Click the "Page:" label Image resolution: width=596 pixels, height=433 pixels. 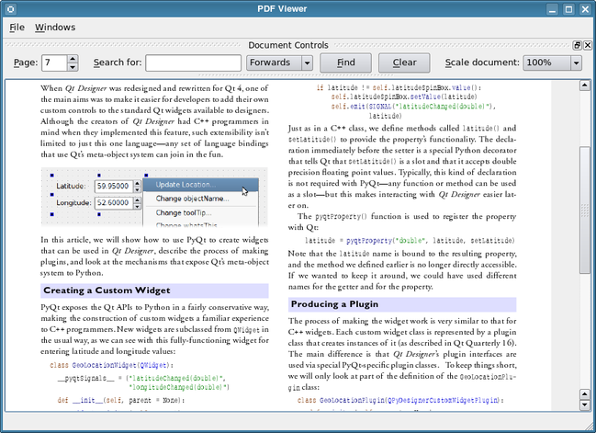click(x=26, y=63)
